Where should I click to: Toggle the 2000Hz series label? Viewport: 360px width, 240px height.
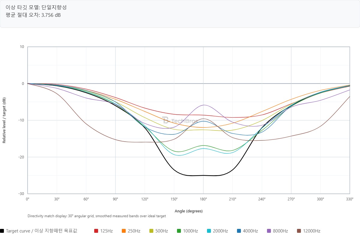coord(220,231)
